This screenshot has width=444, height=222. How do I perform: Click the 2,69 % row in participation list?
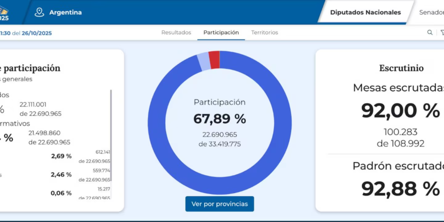pyautogui.click(x=61, y=156)
